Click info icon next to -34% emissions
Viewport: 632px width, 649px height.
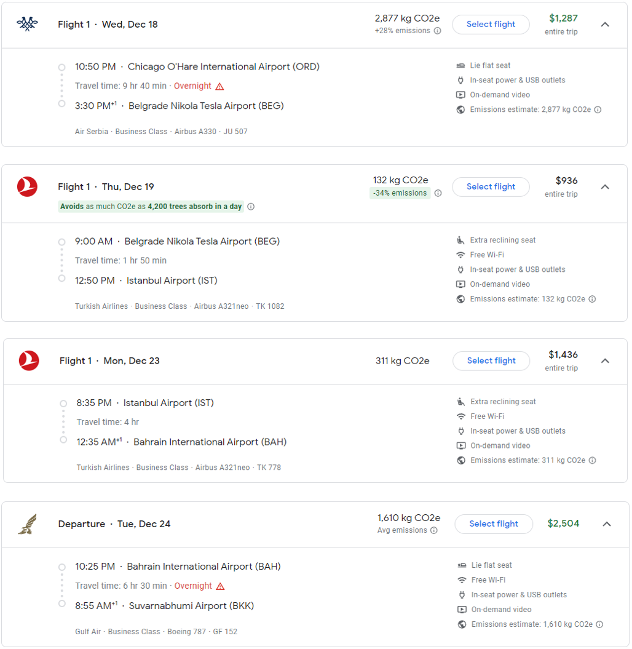[x=438, y=193]
